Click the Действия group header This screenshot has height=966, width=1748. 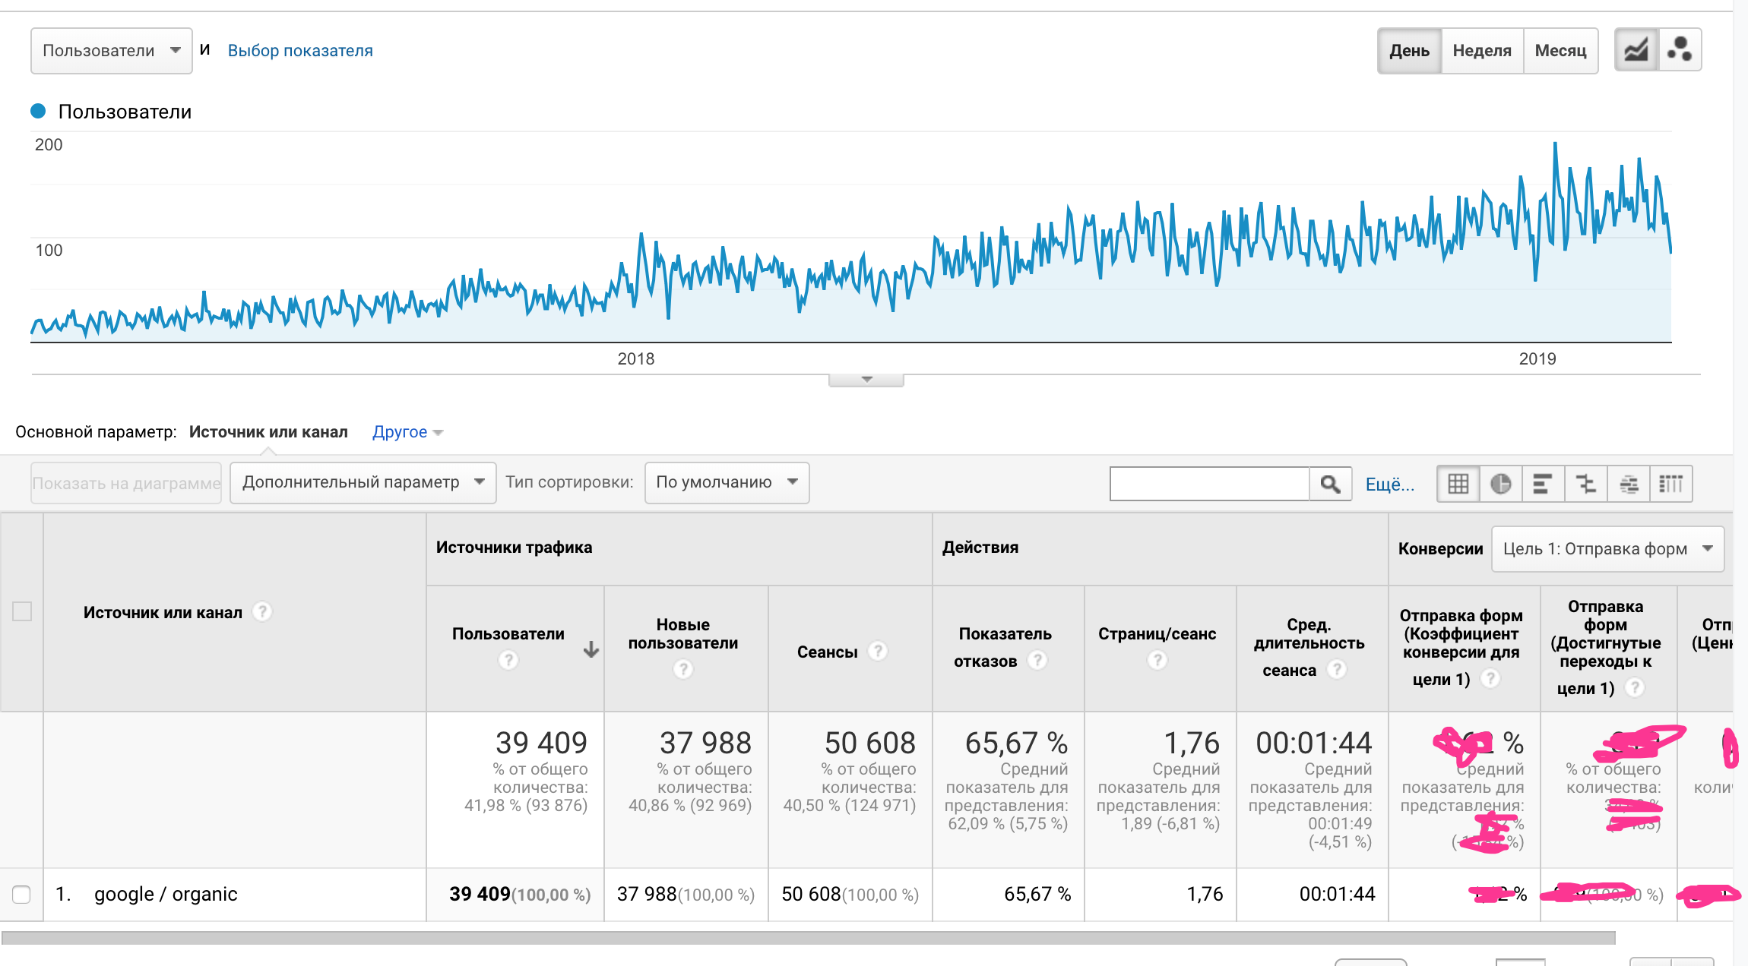tap(980, 548)
